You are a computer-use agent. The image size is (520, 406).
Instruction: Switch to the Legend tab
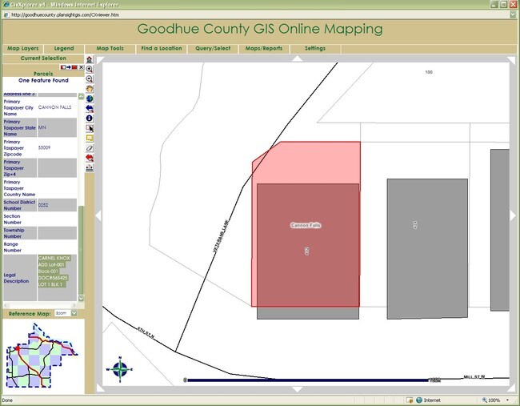tap(63, 49)
